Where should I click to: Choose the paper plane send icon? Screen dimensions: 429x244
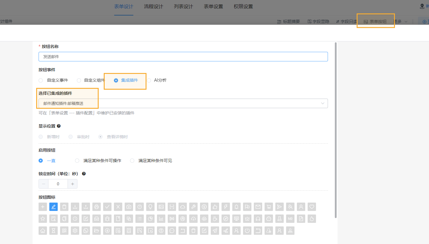tap(280, 206)
